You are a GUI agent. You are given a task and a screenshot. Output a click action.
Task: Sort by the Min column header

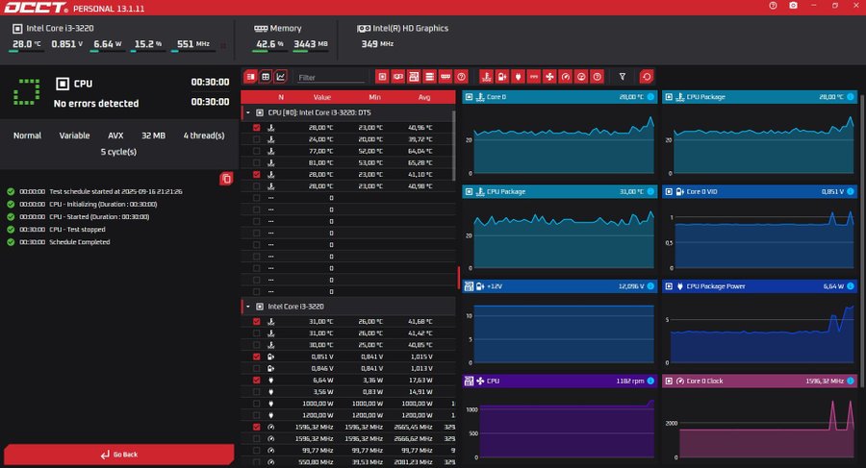[372, 97]
